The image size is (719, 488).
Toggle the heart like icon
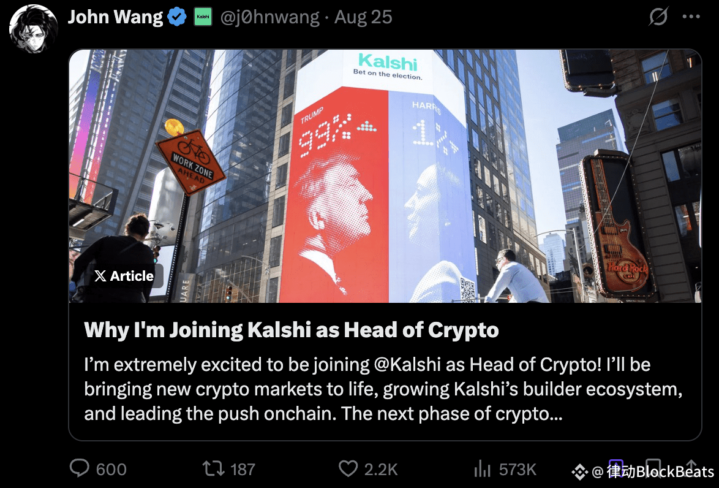[348, 469]
